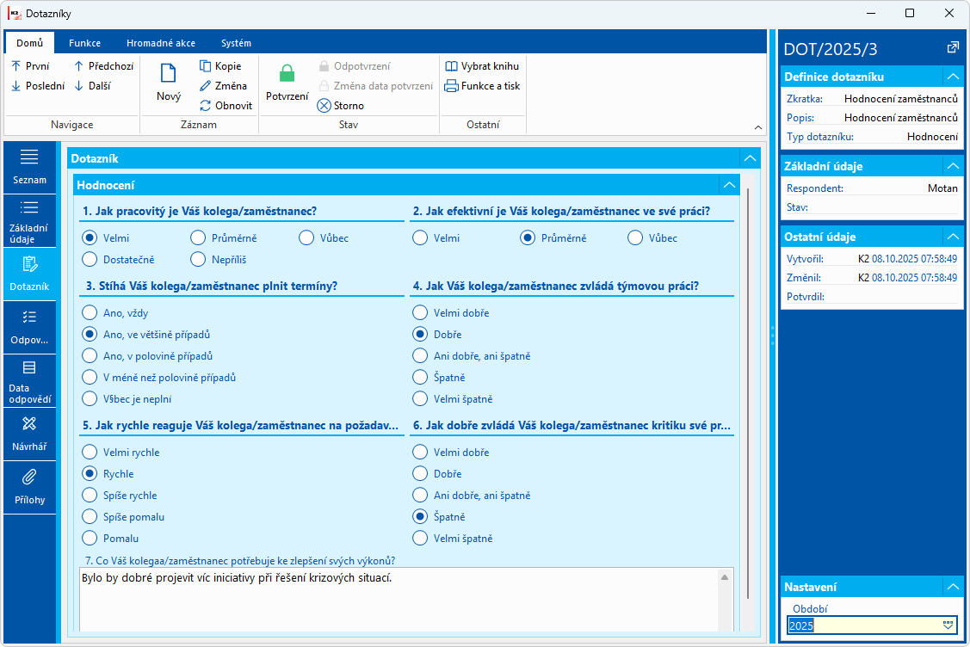This screenshot has height=647, width=970.
Task: Choose Velmi špatně in question 6
Action: click(420, 538)
